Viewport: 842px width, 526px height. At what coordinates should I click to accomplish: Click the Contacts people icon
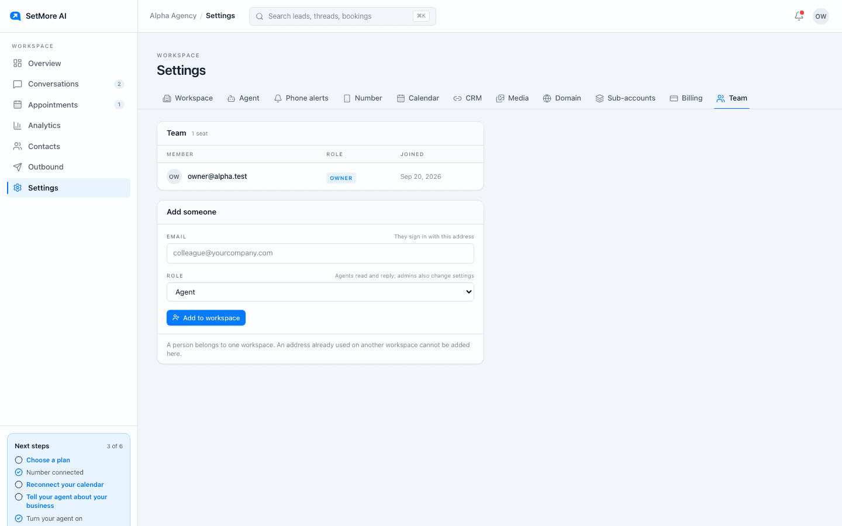click(18, 146)
